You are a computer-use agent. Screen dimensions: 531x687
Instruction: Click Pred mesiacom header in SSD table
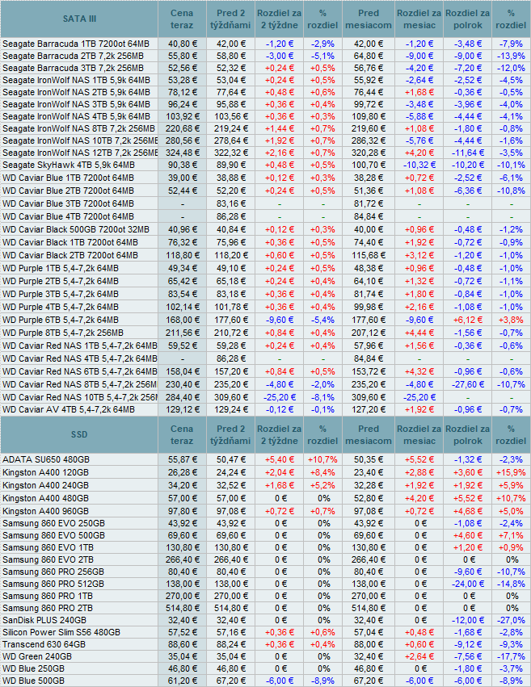[369, 434]
